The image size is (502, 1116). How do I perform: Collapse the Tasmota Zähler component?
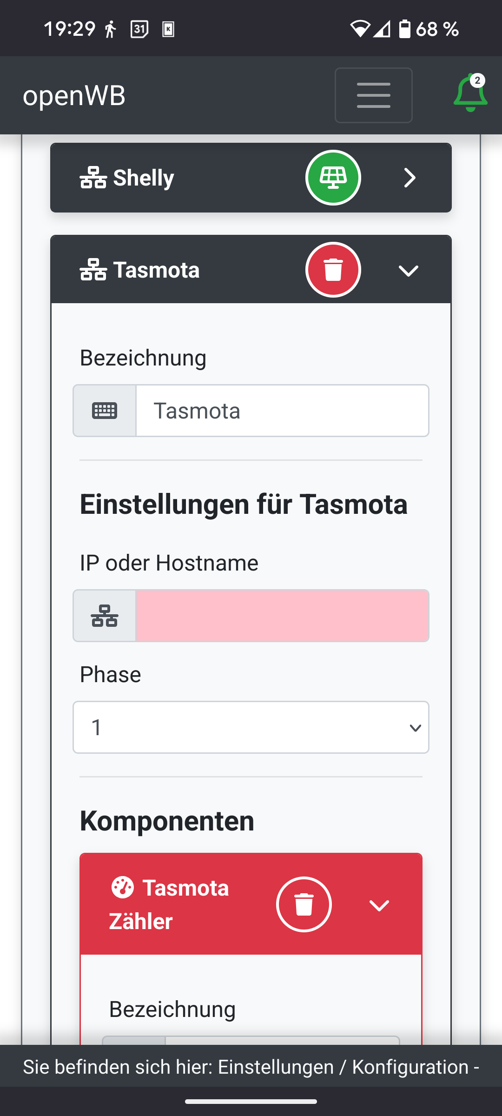(x=379, y=905)
